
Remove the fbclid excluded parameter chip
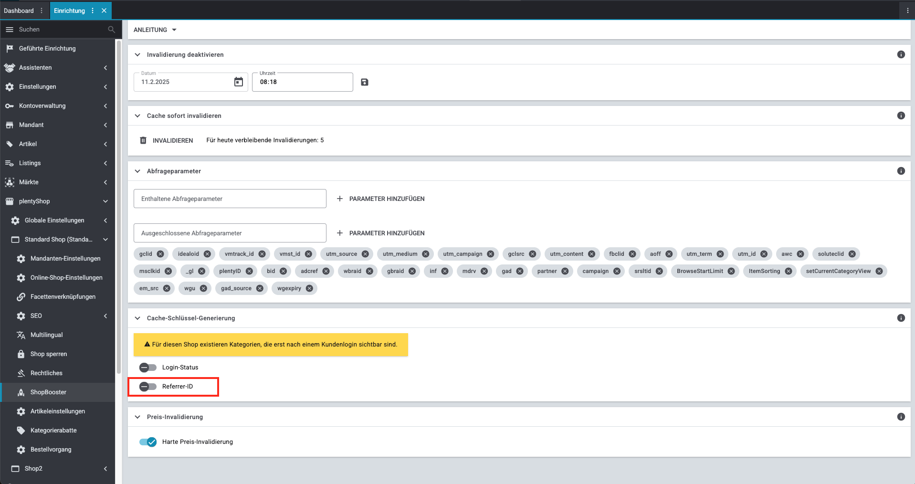coord(632,254)
